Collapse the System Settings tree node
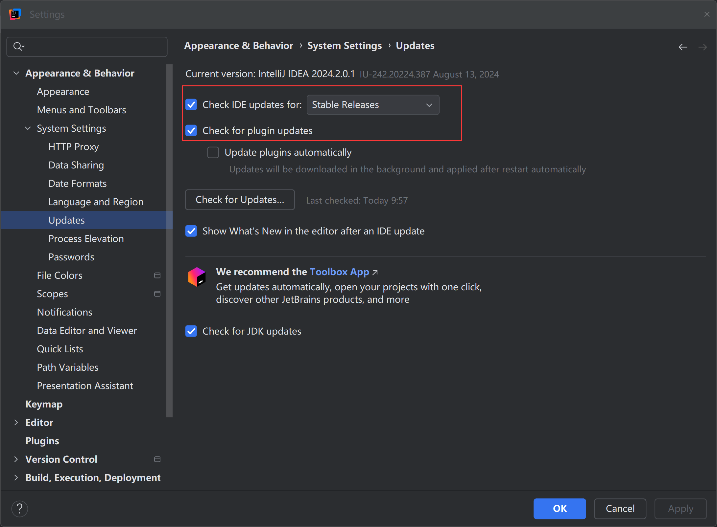Screen dimensions: 717x527 28,128
